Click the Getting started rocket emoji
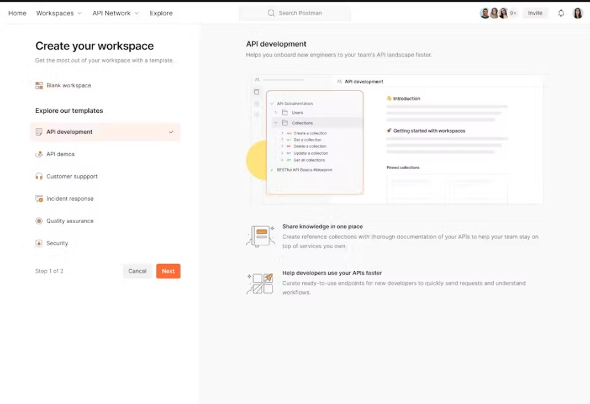The width and height of the screenshot is (590, 404). (x=389, y=131)
